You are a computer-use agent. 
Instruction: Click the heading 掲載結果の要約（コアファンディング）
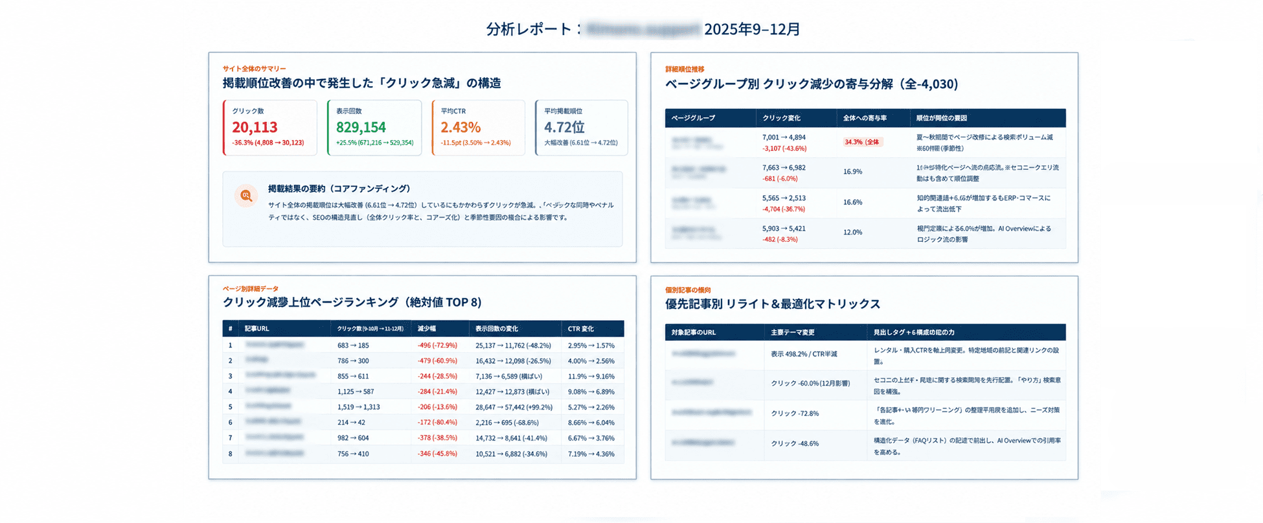339,189
